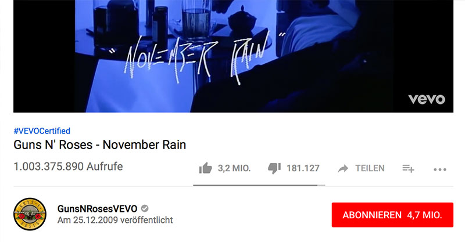Click the vevo watermark on the video
The height and width of the screenshot is (242, 465).
427,99
